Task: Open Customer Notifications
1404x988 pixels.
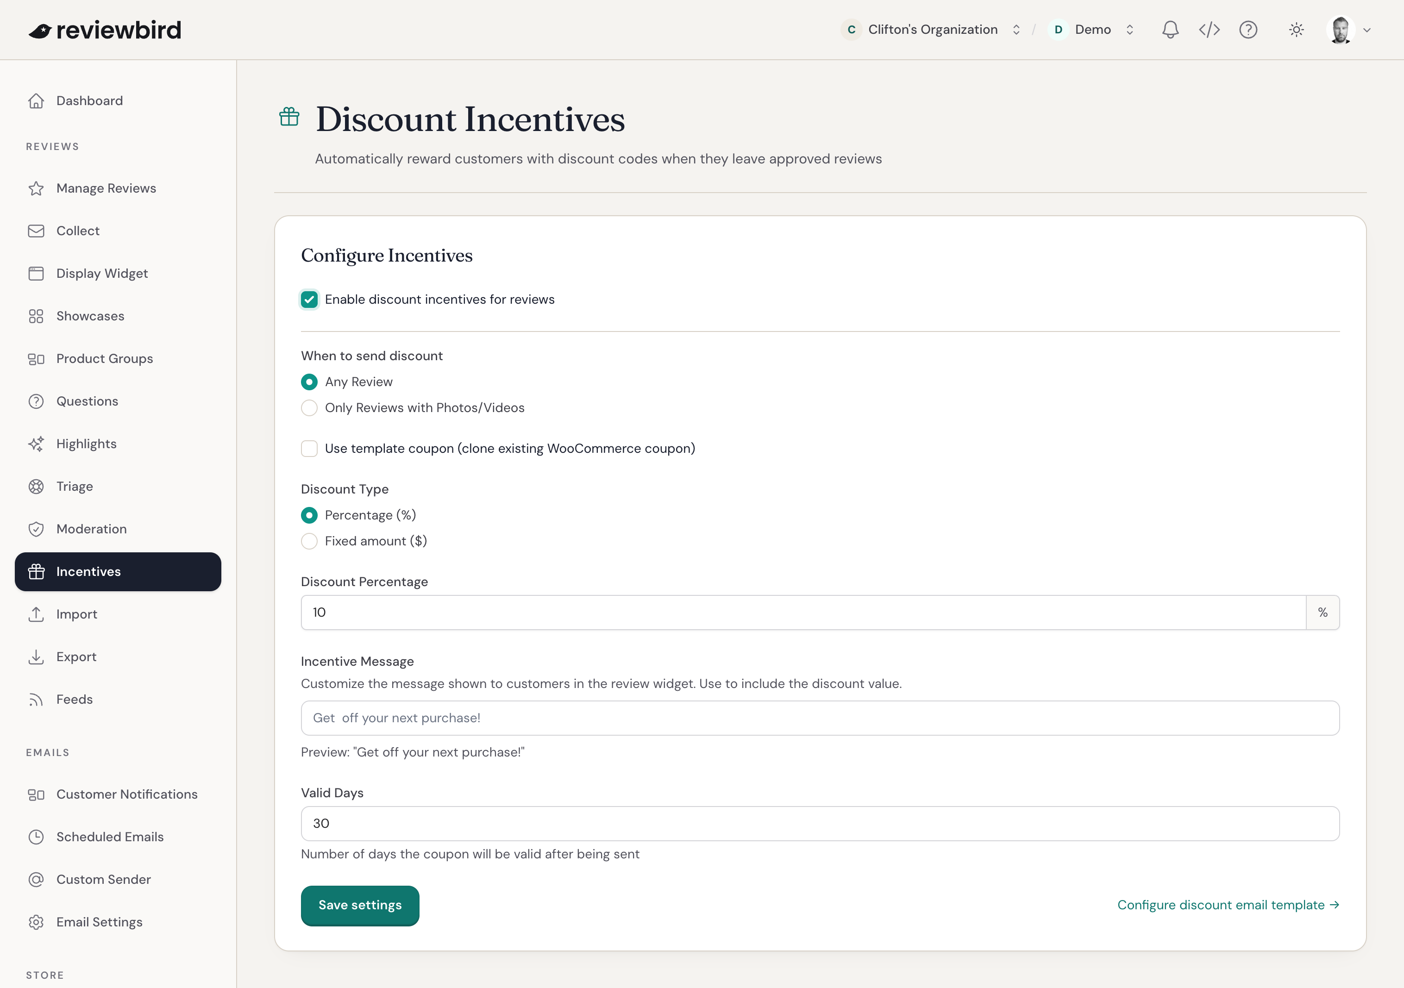Action: pyautogui.click(x=118, y=794)
